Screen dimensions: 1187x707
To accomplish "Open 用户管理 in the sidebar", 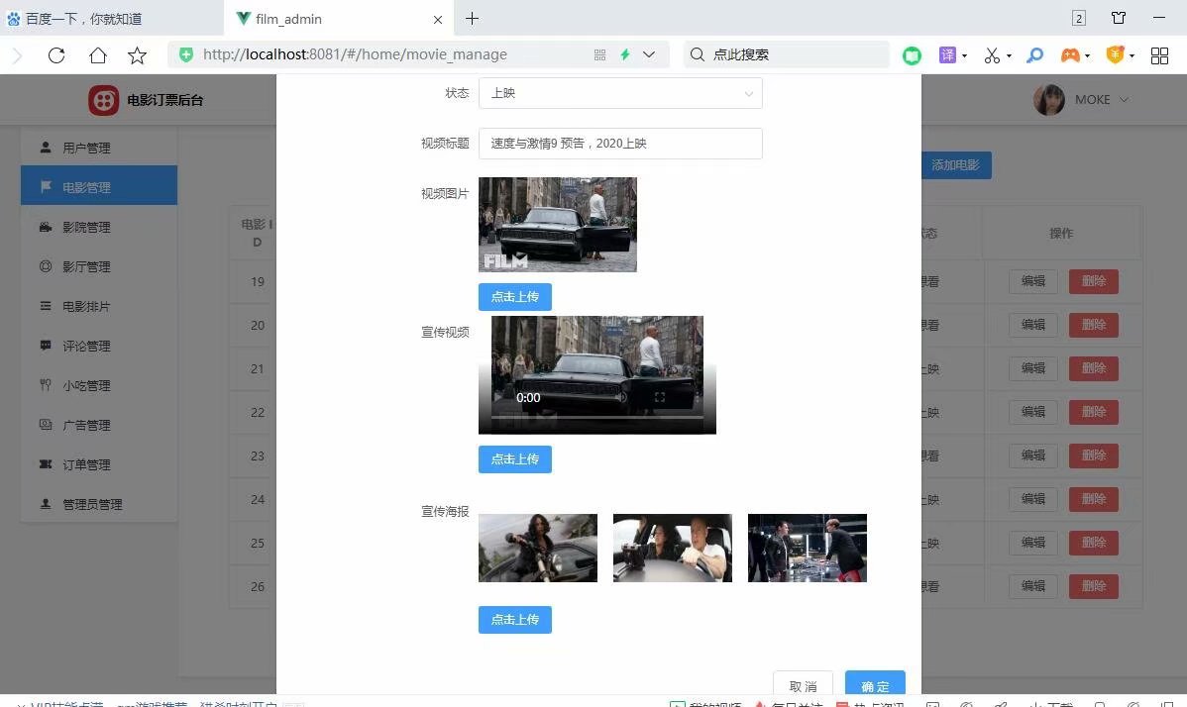I will click(99, 148).
